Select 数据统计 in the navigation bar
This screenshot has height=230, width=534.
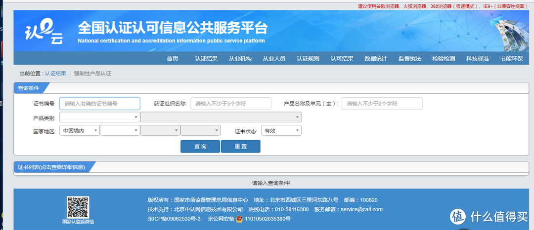click(376, 59)
